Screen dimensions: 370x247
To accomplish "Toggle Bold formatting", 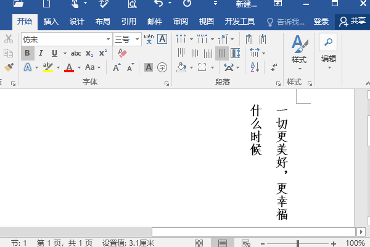I will [x=27, y=53].
